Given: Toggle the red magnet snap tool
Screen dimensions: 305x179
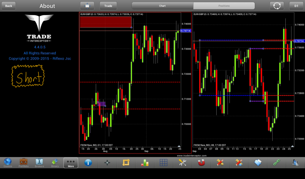Looking at the screenshot, I should [201, 163].
